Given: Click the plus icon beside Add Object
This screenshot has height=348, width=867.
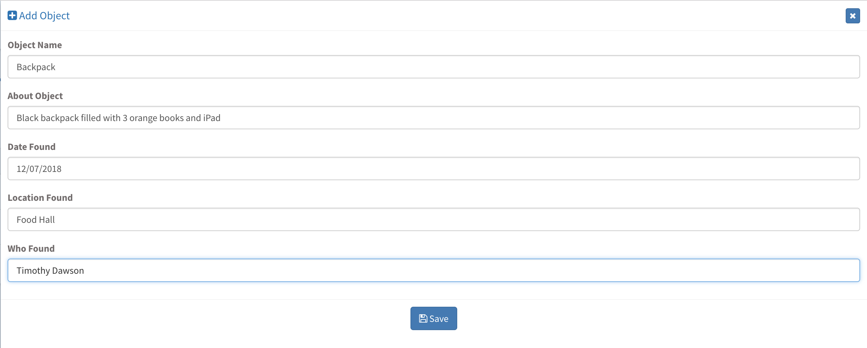Looking at the screenshot, I should point(12,15).
